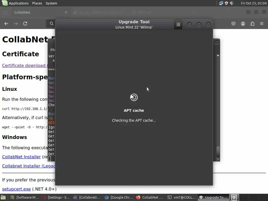Click the show desktop icon in taskbar
The image size is (268, 201).
coord(3,197)
